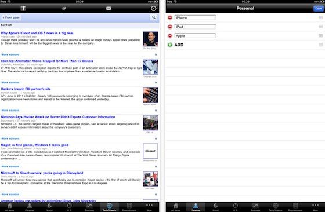Switch to Business tab, left screen

tap(89, 207)
